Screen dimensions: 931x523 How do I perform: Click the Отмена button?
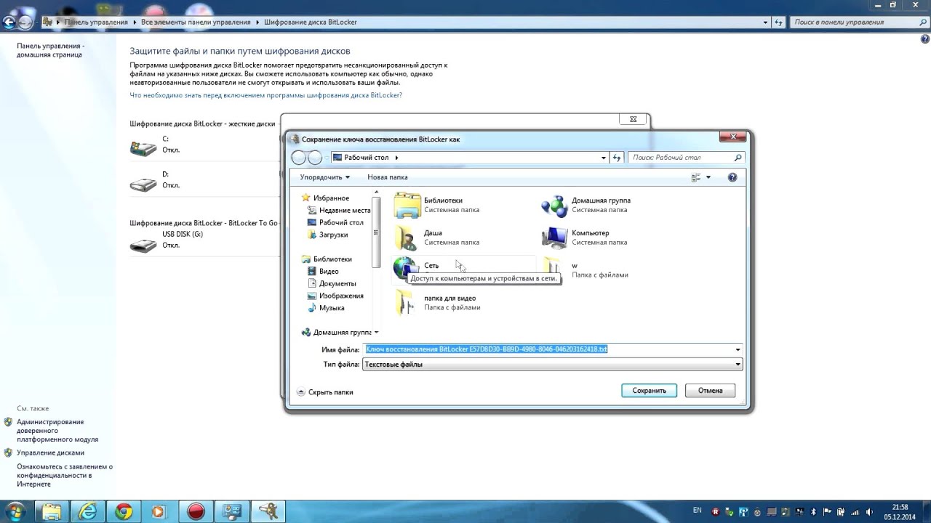(710, 391)
